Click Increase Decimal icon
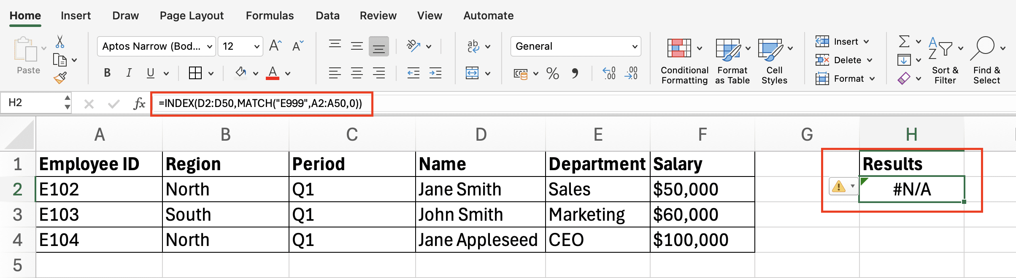The image size is (1016, 278). click(x=609, y=73)
